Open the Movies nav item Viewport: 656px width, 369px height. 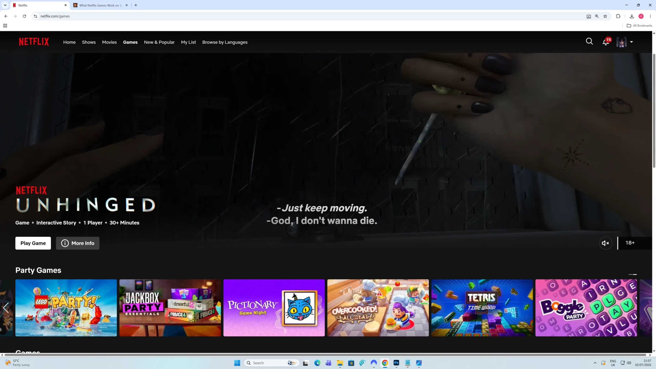coord(109,42)
